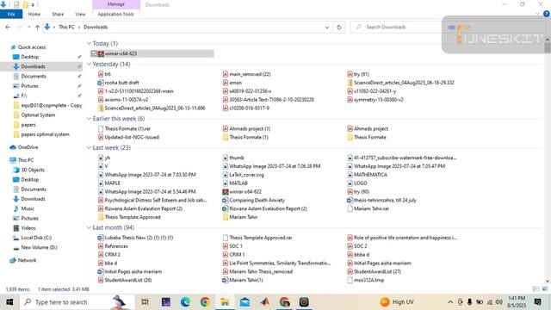The image size is (551, 310).
Task: Refresh the Downloads folder
Action: [x=338, y=27]
